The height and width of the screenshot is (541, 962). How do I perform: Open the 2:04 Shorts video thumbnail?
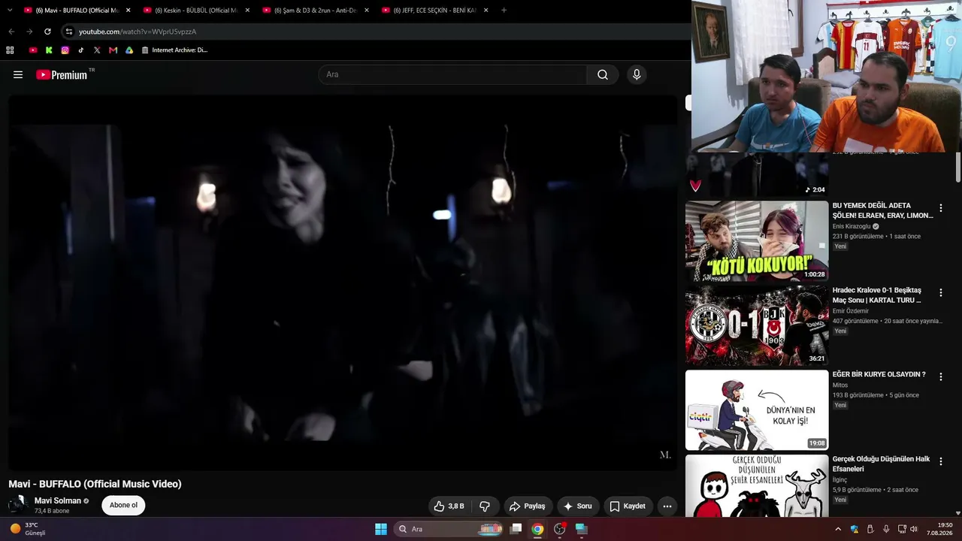click(x=757, y=175)
